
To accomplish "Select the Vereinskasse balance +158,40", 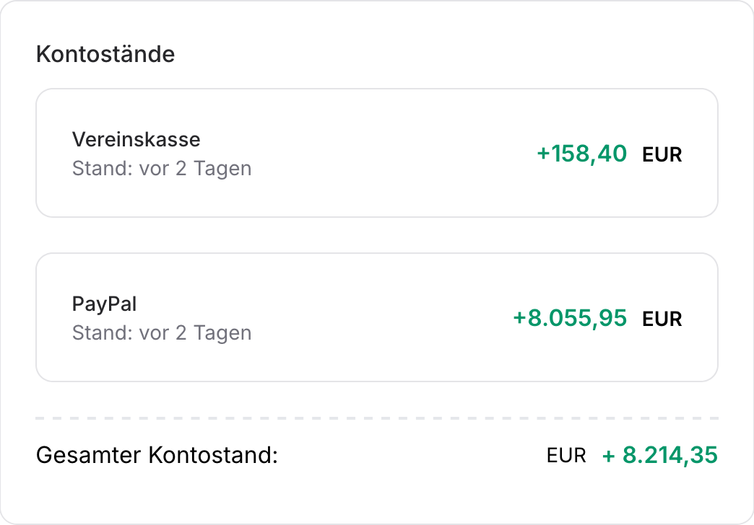I will click(x=581, y=154).
